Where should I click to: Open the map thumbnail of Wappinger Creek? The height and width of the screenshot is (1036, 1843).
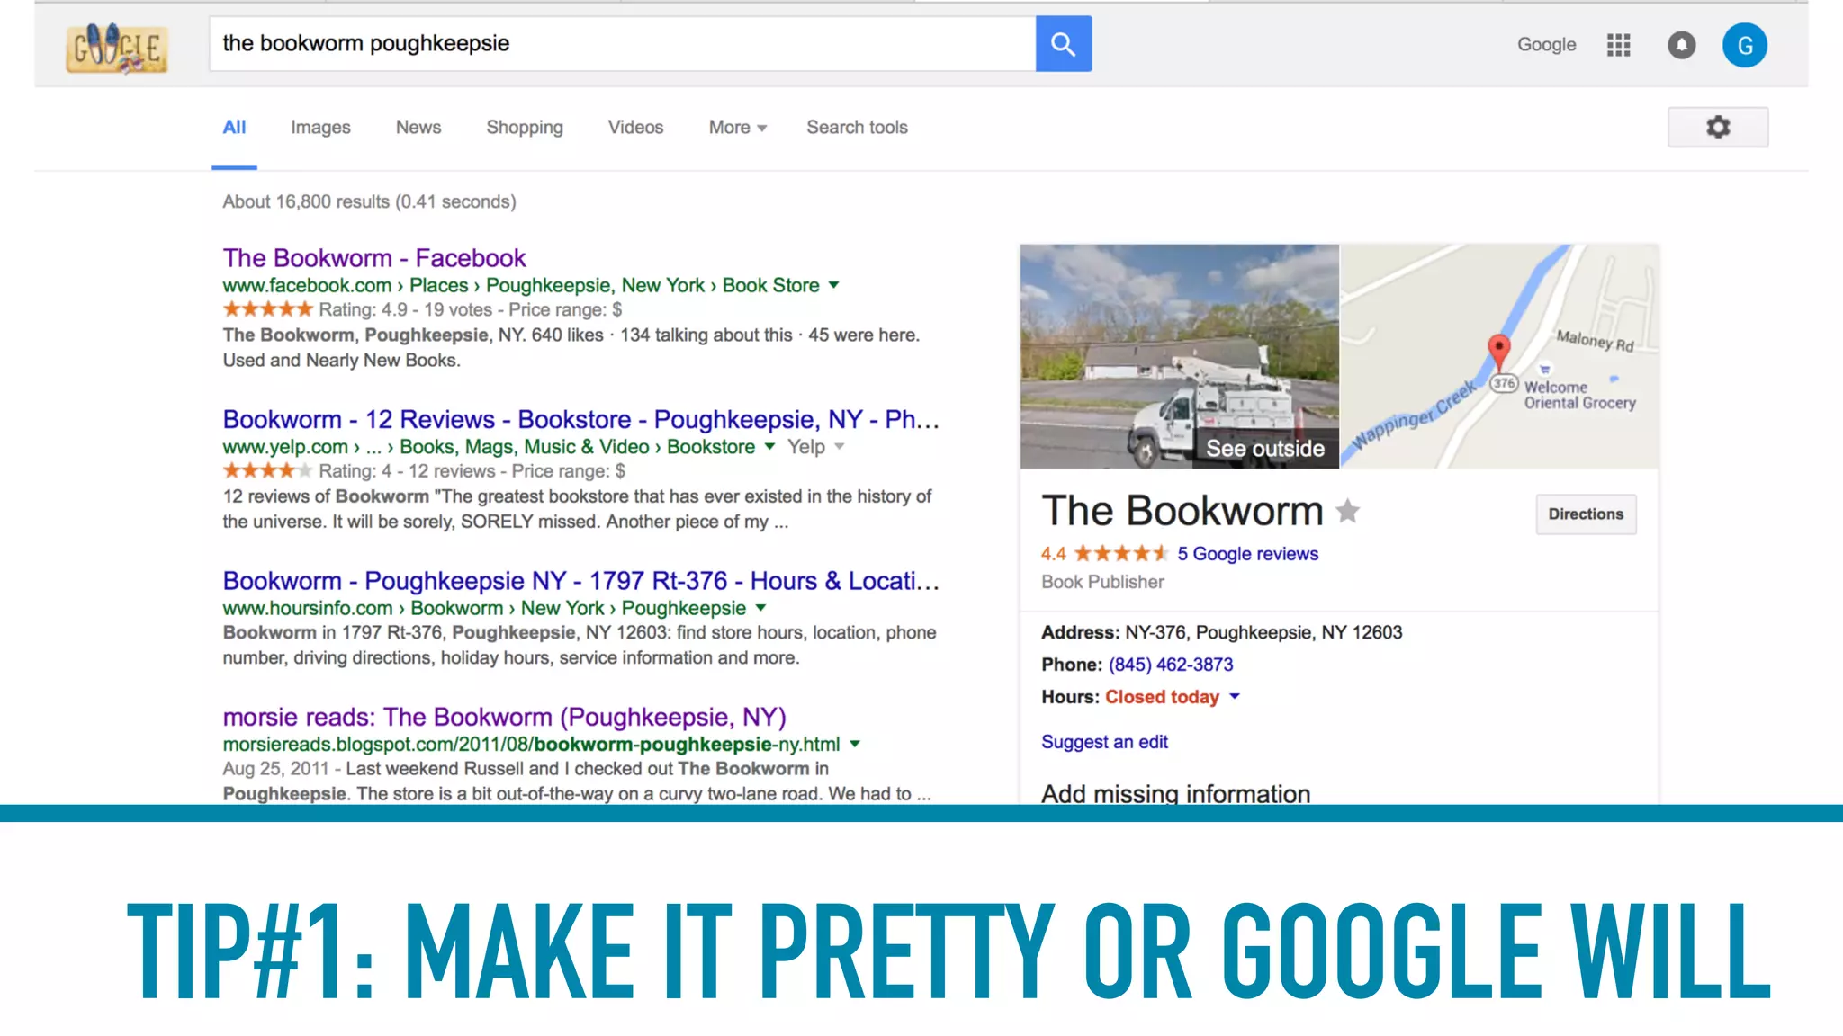[1499, 356]
